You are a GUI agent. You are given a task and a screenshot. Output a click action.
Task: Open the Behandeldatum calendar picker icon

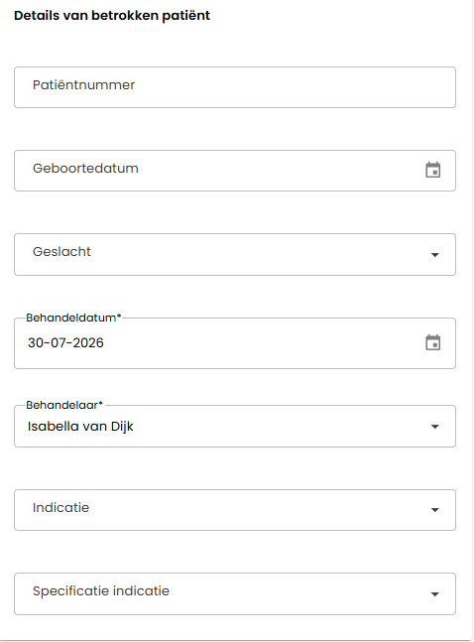[433, 342]
